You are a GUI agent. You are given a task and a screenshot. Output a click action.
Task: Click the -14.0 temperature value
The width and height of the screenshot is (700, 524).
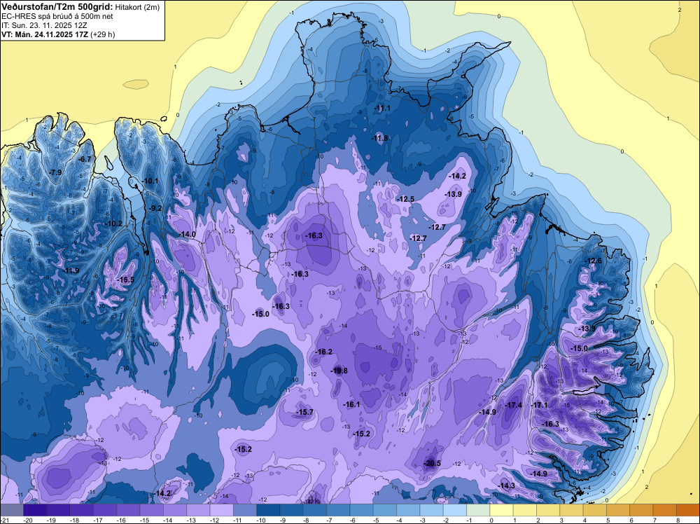coord(188,235)
